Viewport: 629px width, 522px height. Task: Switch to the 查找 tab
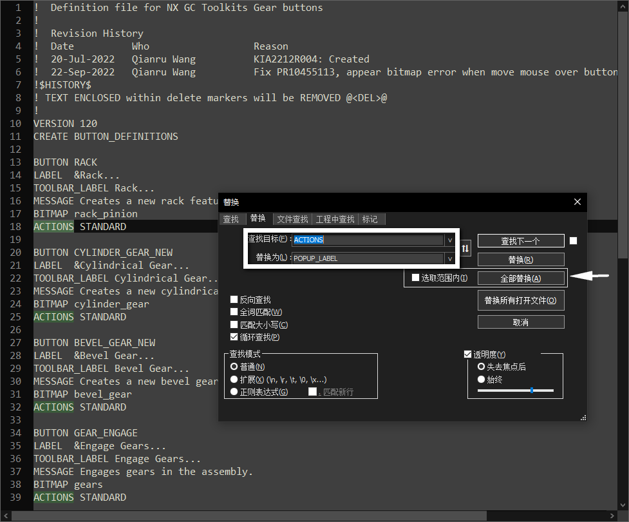[x=231, y=219]
